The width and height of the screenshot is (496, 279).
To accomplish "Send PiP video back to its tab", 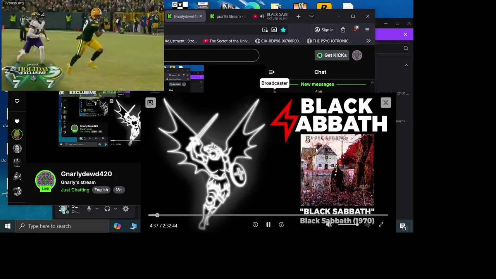I will [150, 103].
